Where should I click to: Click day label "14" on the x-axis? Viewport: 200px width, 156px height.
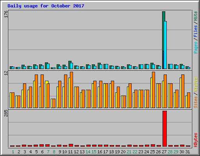[x=88, y=152]
